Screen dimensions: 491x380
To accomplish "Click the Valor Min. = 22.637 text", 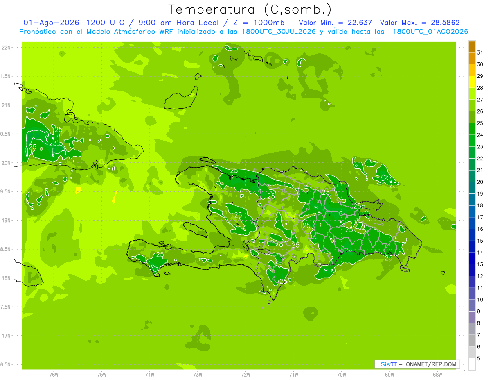I will click(x=336, y=23).
